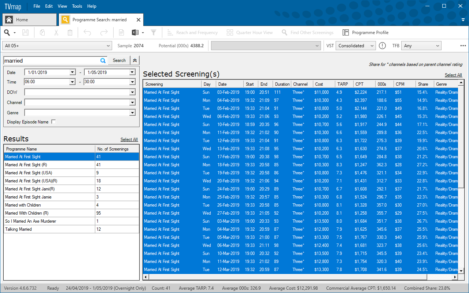The image size is (469, 293).
Task: Open the View menu
Action: click(63, 6)
